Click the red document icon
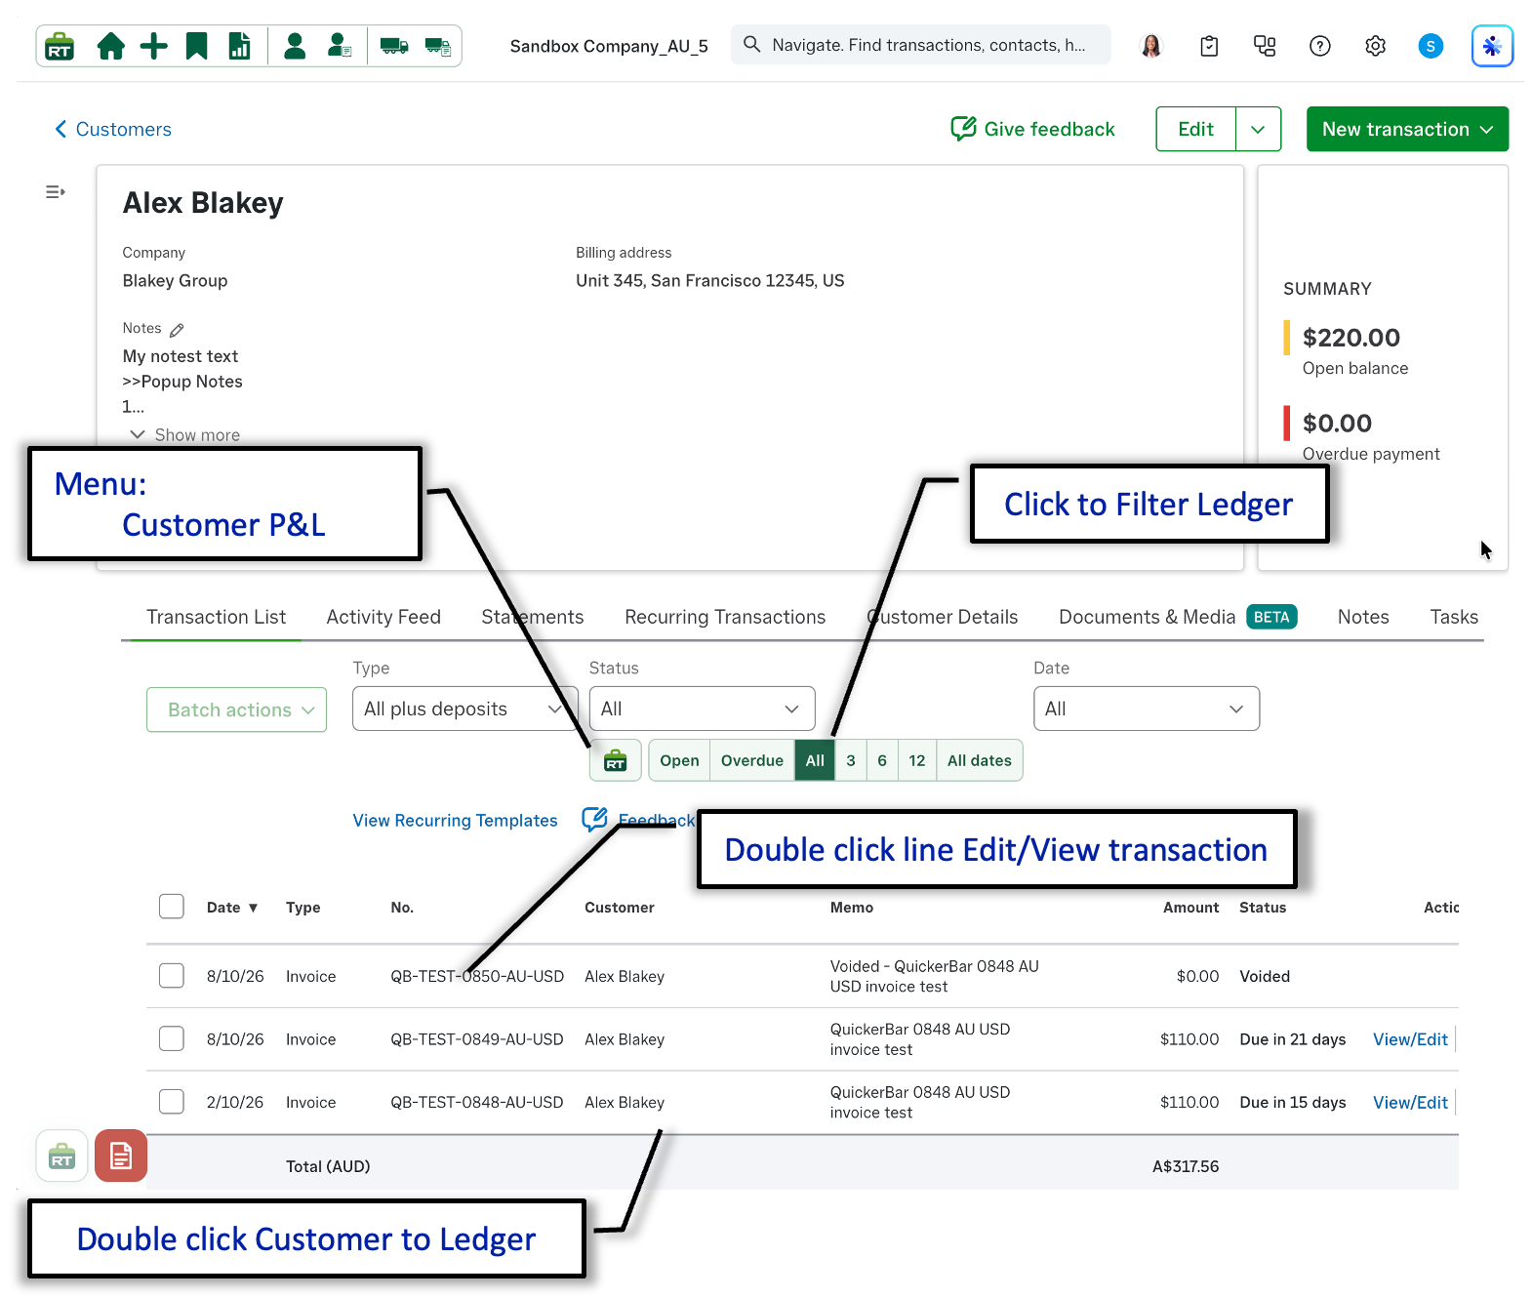The height and width of the screenshot is (1298, 1532). click(121, 1156)
